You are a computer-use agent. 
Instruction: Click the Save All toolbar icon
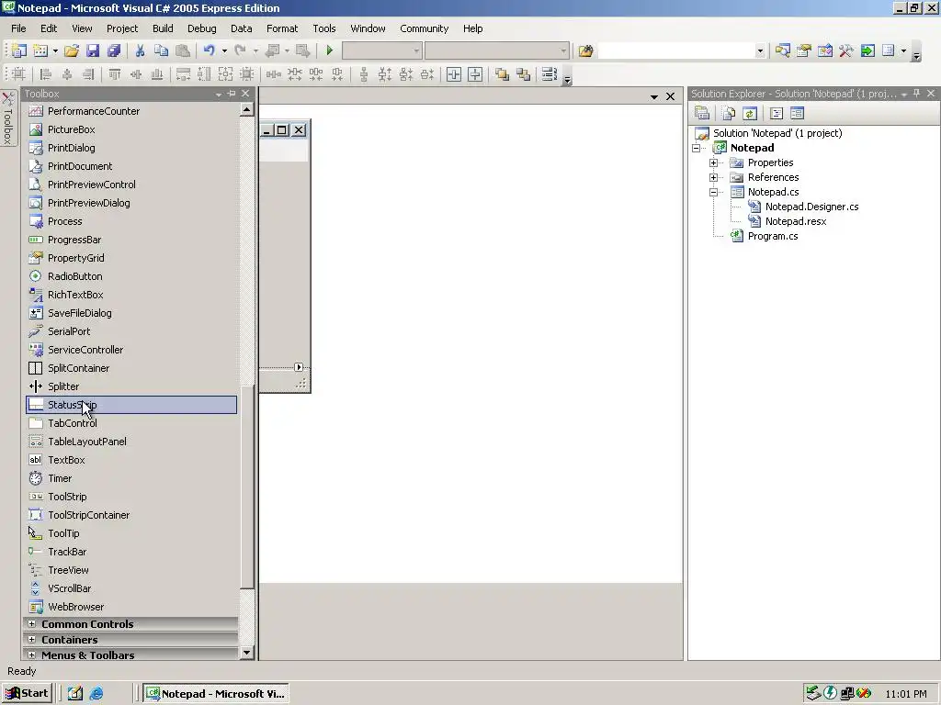pos(113,51)
